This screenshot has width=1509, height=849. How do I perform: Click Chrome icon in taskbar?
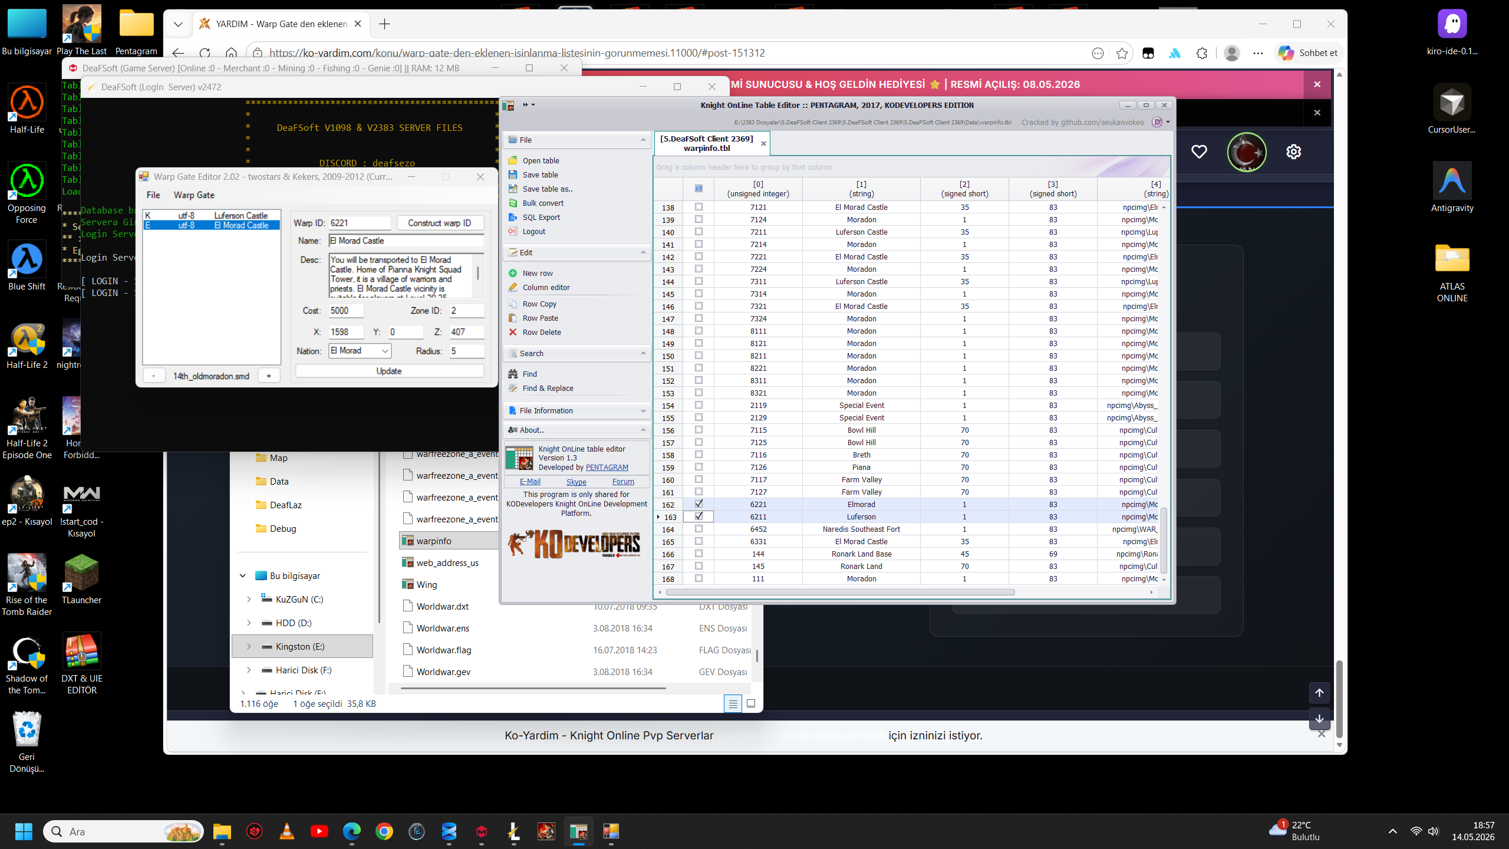(384, 831)
